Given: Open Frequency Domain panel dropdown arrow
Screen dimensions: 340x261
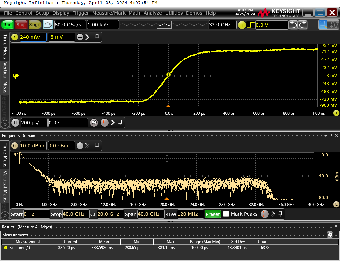Looking at the screenshot, I should point(325,136).
